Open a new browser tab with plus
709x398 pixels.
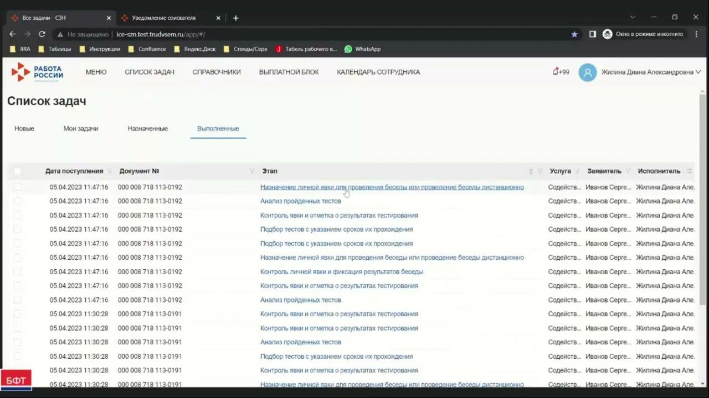pos(235,18)
